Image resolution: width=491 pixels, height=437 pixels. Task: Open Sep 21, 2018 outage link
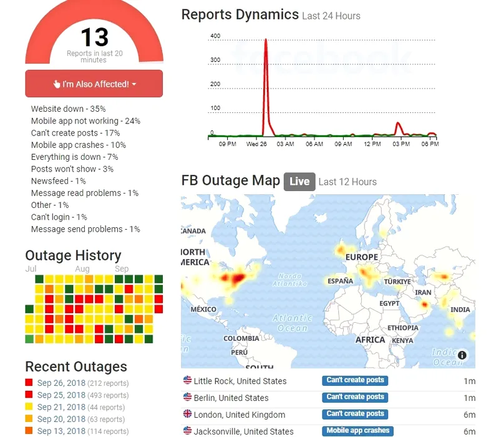tap(61, 407)
